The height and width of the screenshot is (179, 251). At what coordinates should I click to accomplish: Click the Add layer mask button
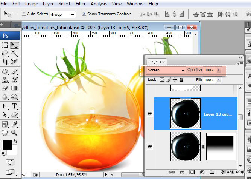pyautogui.click(x=191, y=172)
